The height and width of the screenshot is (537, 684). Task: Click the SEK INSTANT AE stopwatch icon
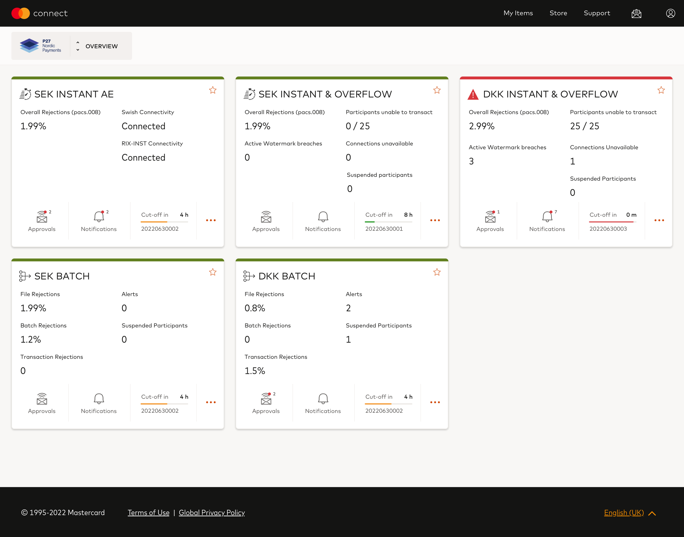pos(25,94)
